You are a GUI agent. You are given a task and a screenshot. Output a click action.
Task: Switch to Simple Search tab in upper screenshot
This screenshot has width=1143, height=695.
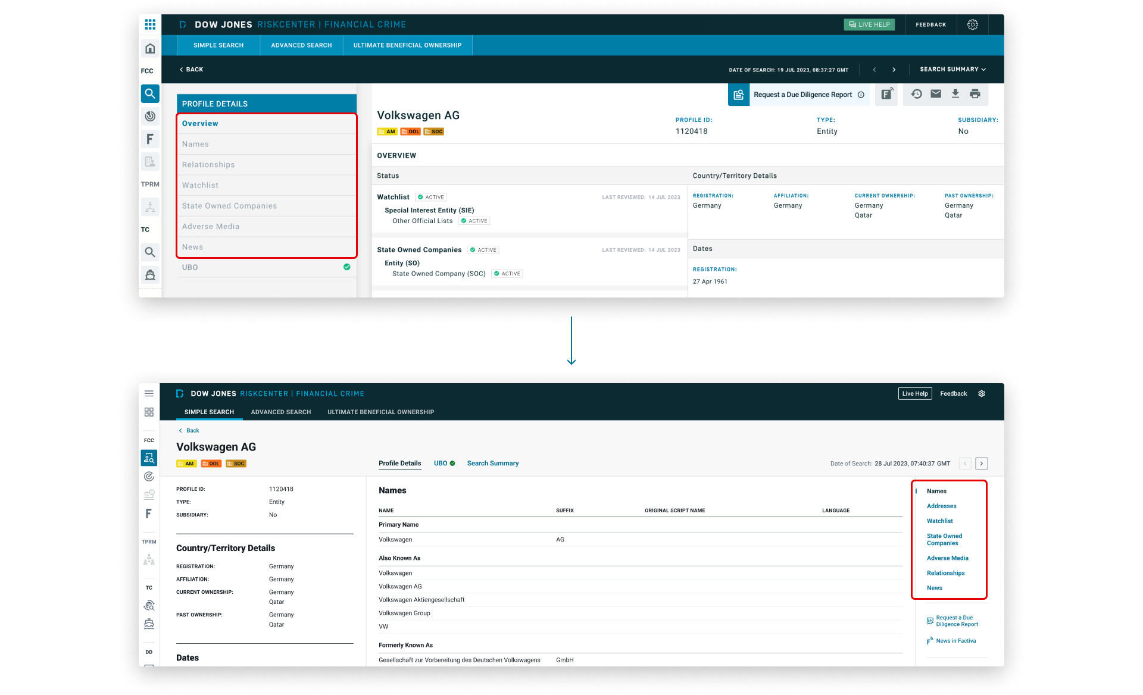[218, 45]
